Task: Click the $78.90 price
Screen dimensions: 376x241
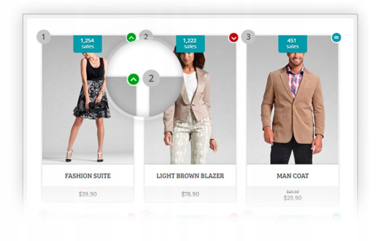Action: pos(190,194)
